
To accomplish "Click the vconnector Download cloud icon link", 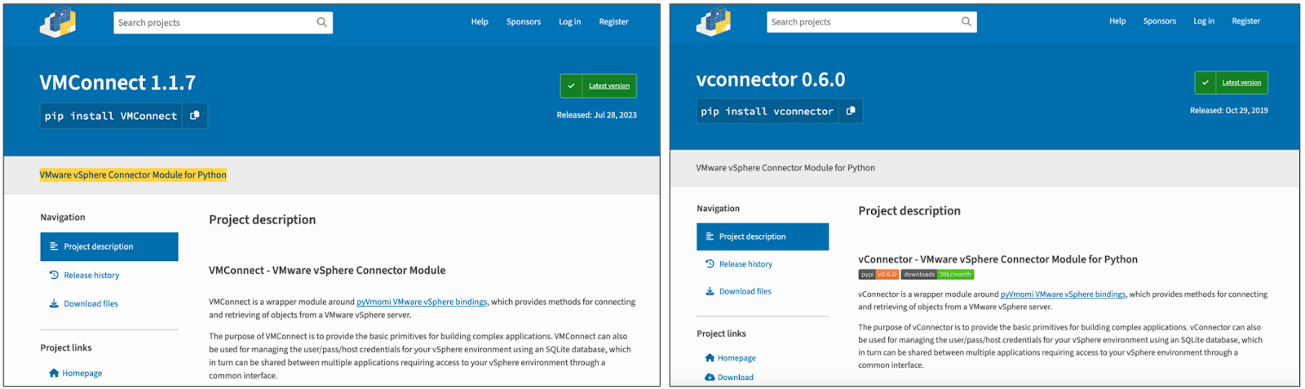I will coord(710,378).
